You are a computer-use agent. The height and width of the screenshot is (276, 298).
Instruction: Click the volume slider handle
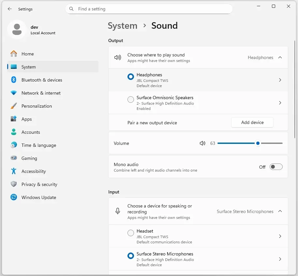point(258,143)
